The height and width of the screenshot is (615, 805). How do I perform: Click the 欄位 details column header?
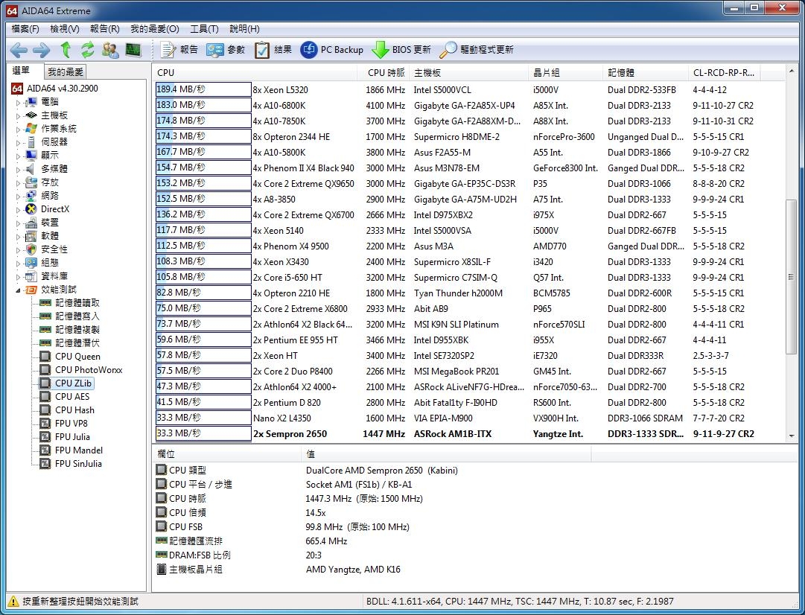click(x=226, y=454)
